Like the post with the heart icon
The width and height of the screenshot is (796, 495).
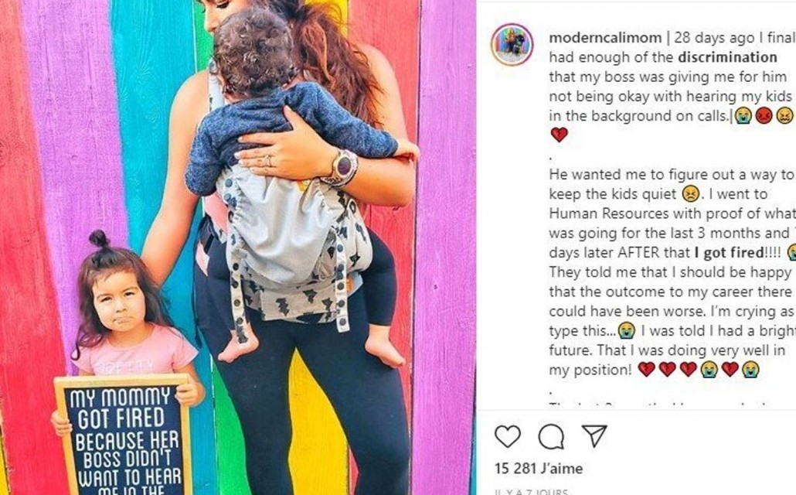point(508,436)
